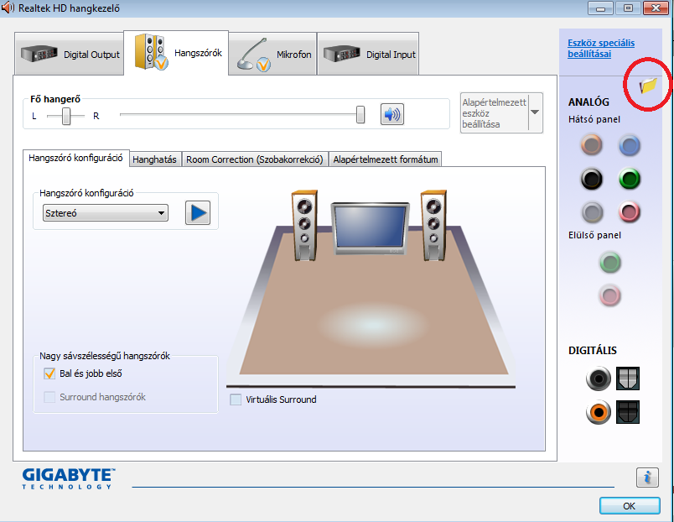The width and height of the screenshot is (674, 522).
Task: Switch to the Mikrofon tab
Action: (276, 55)
